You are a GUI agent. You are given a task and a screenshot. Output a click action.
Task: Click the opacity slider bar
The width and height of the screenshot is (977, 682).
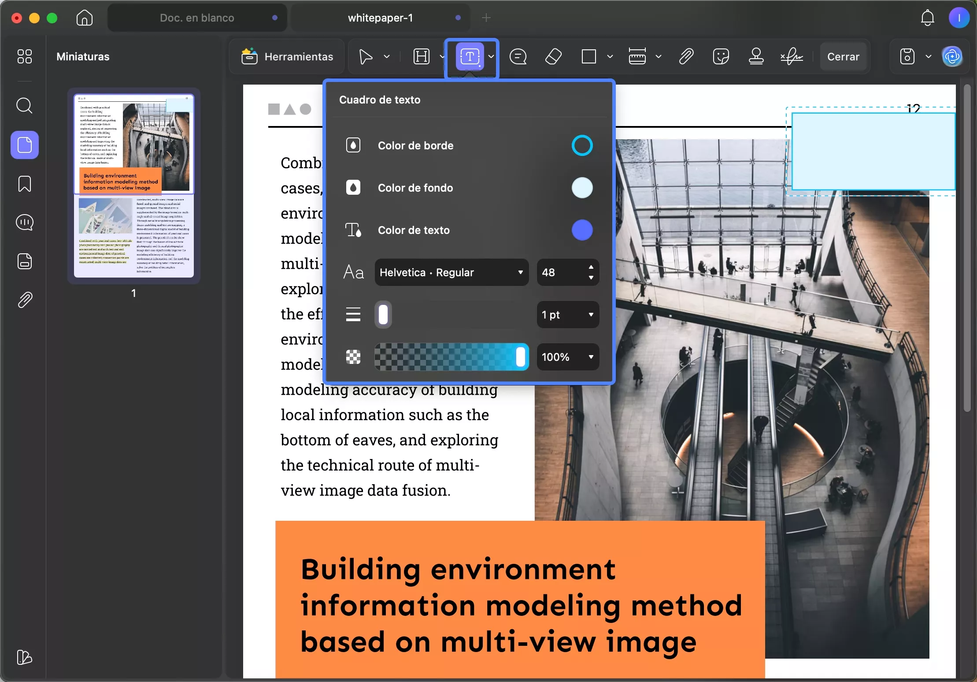pyautogui.click(x=451, y=357)
